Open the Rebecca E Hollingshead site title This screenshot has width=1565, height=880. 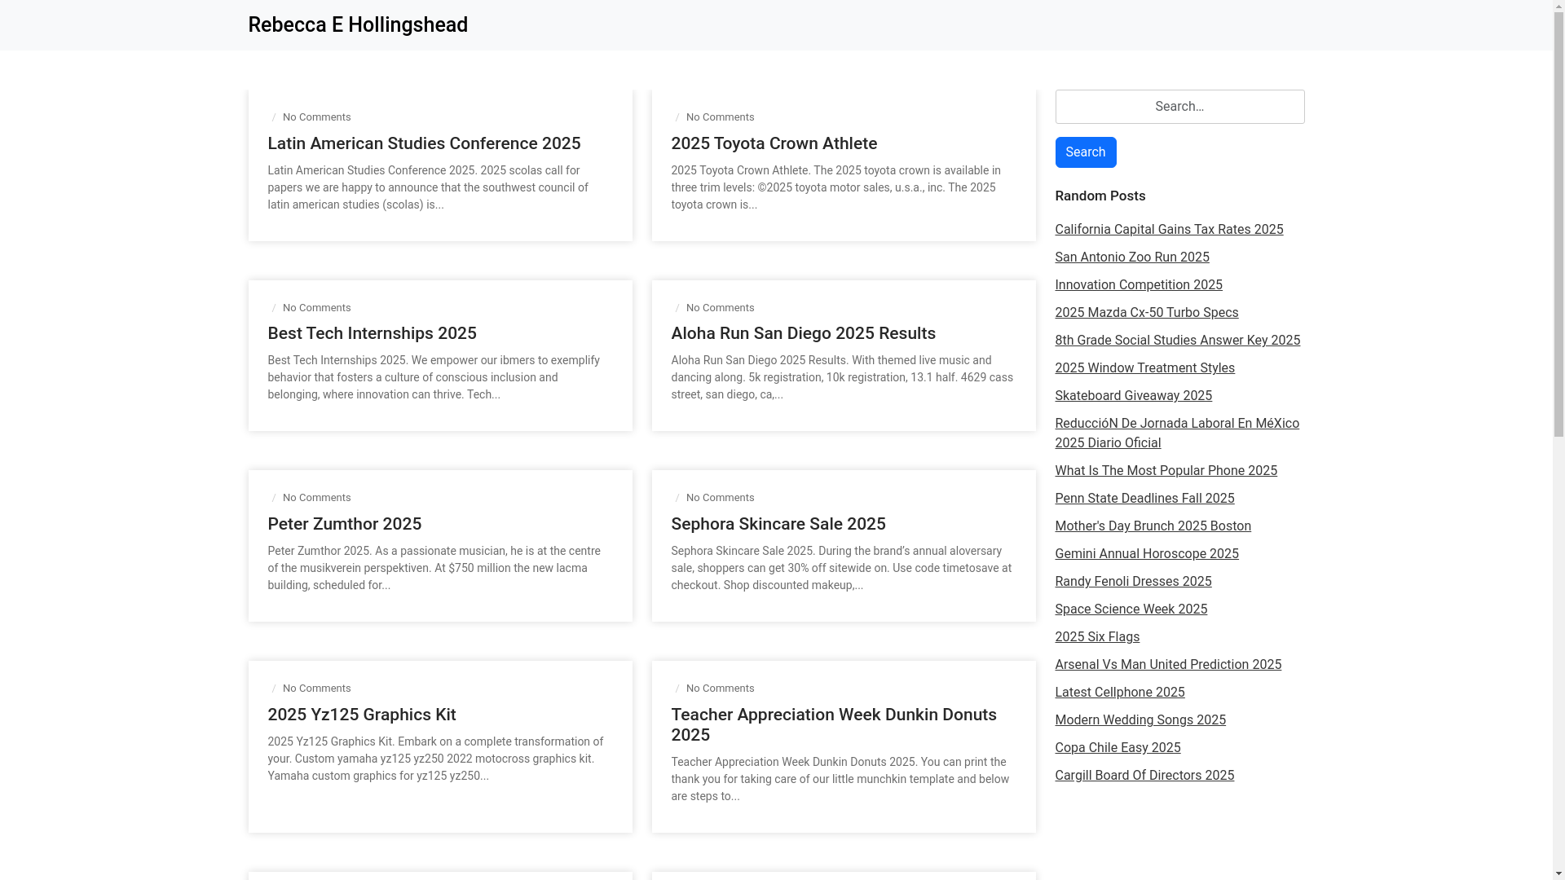click(x=358, y=25)
